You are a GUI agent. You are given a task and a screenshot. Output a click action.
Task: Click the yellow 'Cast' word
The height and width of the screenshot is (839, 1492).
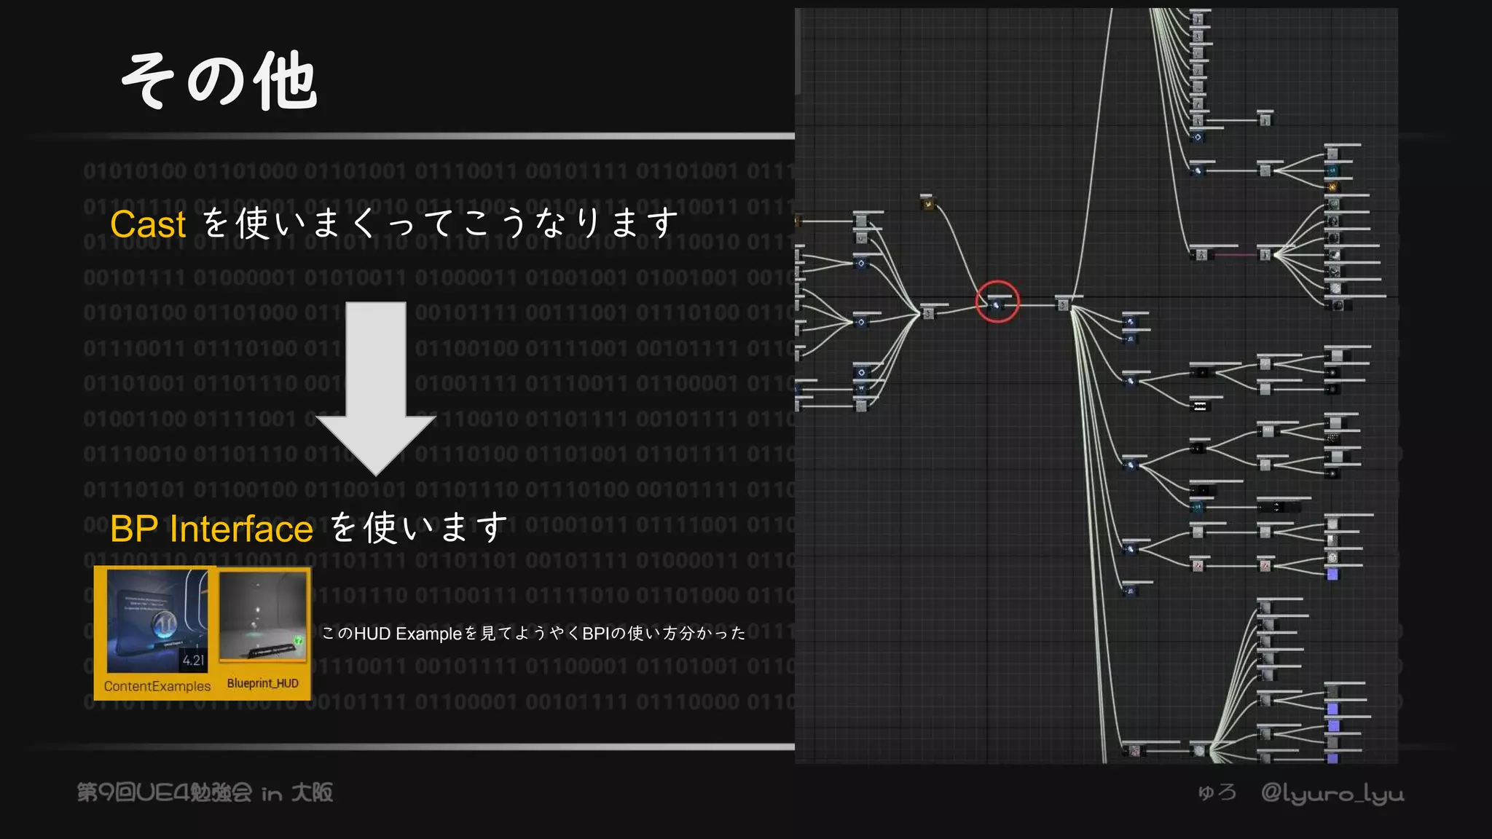tap(148, 224)
